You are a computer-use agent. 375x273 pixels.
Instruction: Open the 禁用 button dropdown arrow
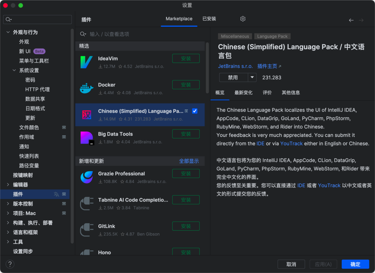pos(252,77)
